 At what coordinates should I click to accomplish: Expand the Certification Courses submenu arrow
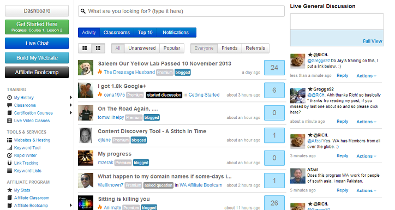(71, 113)
